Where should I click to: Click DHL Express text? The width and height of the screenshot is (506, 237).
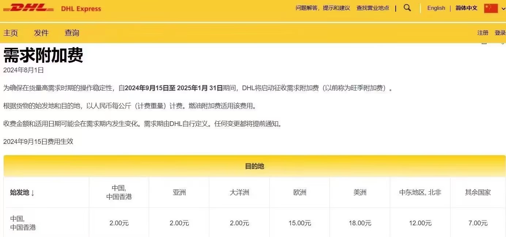tap(81, 9)
